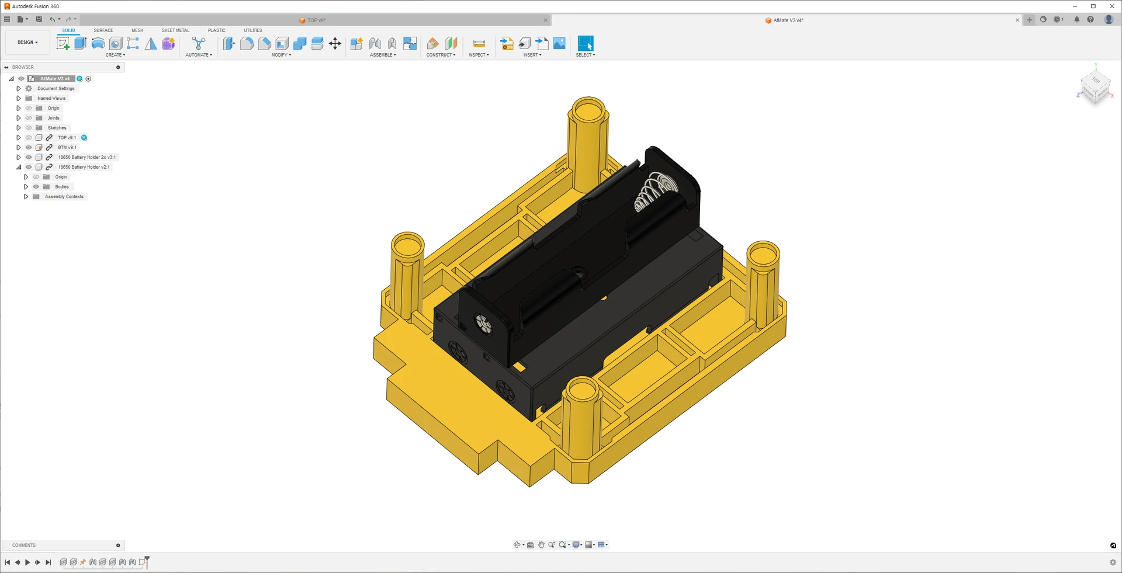Choose the Fillet tool in Modify
This screenshot has height=573, width=1122.
[x=247, y=43]
